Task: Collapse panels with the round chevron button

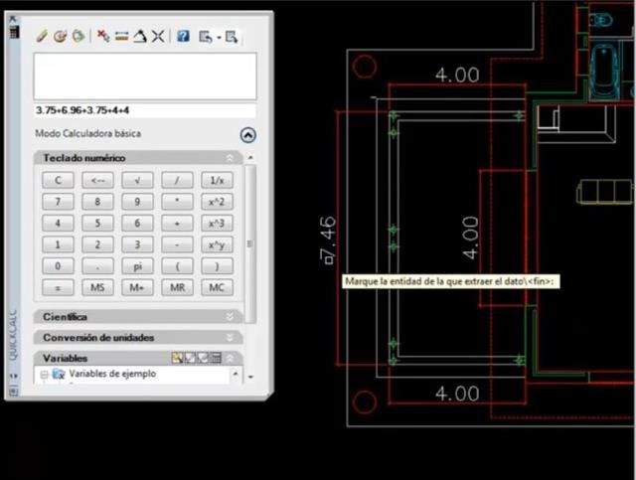Action: [247, 135]
